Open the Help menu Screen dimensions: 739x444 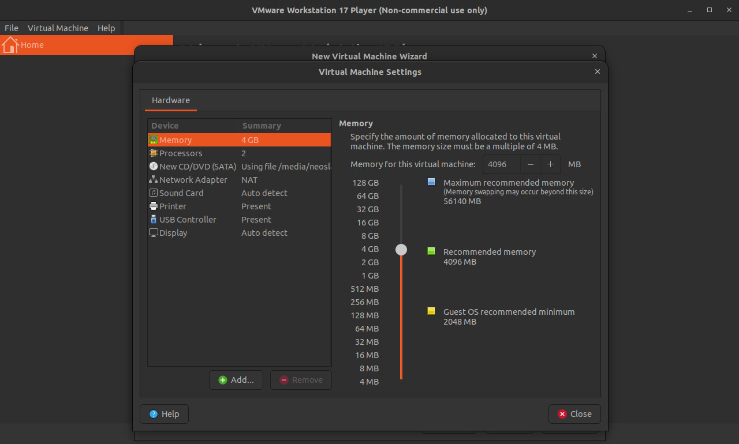point(106,28)
